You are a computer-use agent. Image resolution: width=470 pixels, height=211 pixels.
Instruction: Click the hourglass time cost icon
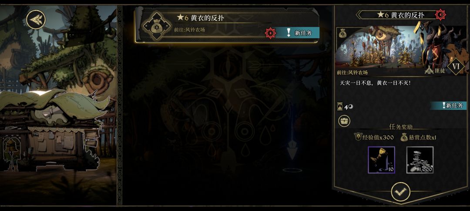[x=340, y=107]
